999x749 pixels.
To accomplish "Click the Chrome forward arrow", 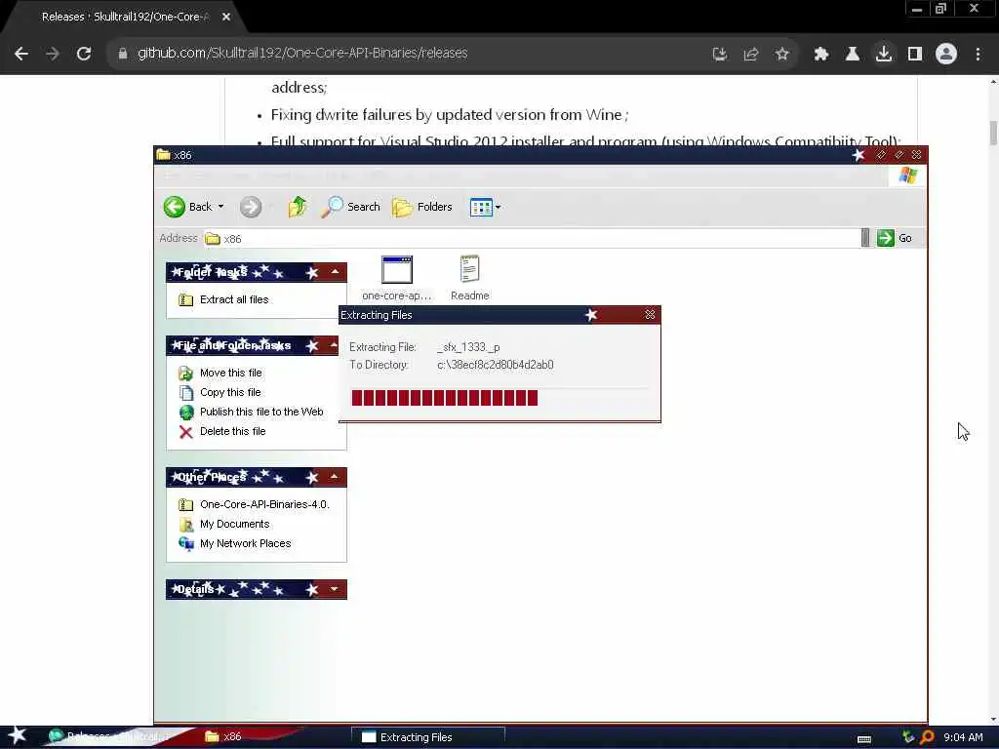I will pos(53,54).
